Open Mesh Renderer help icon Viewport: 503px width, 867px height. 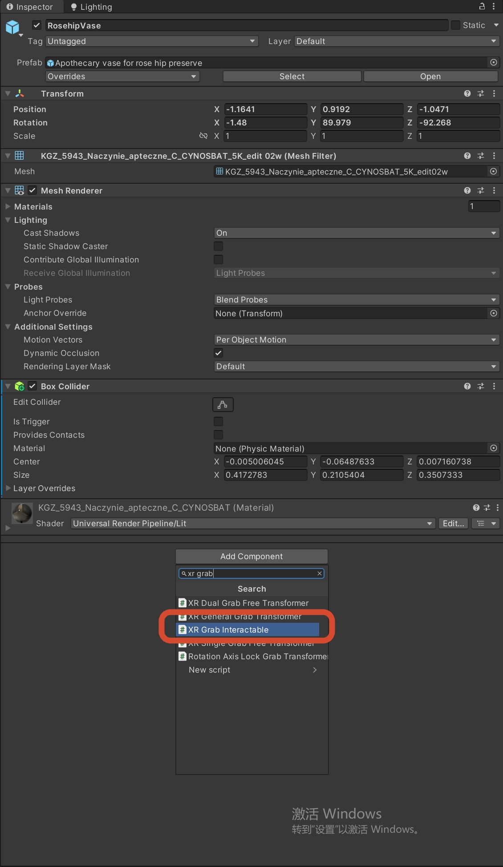pos(467,190)
